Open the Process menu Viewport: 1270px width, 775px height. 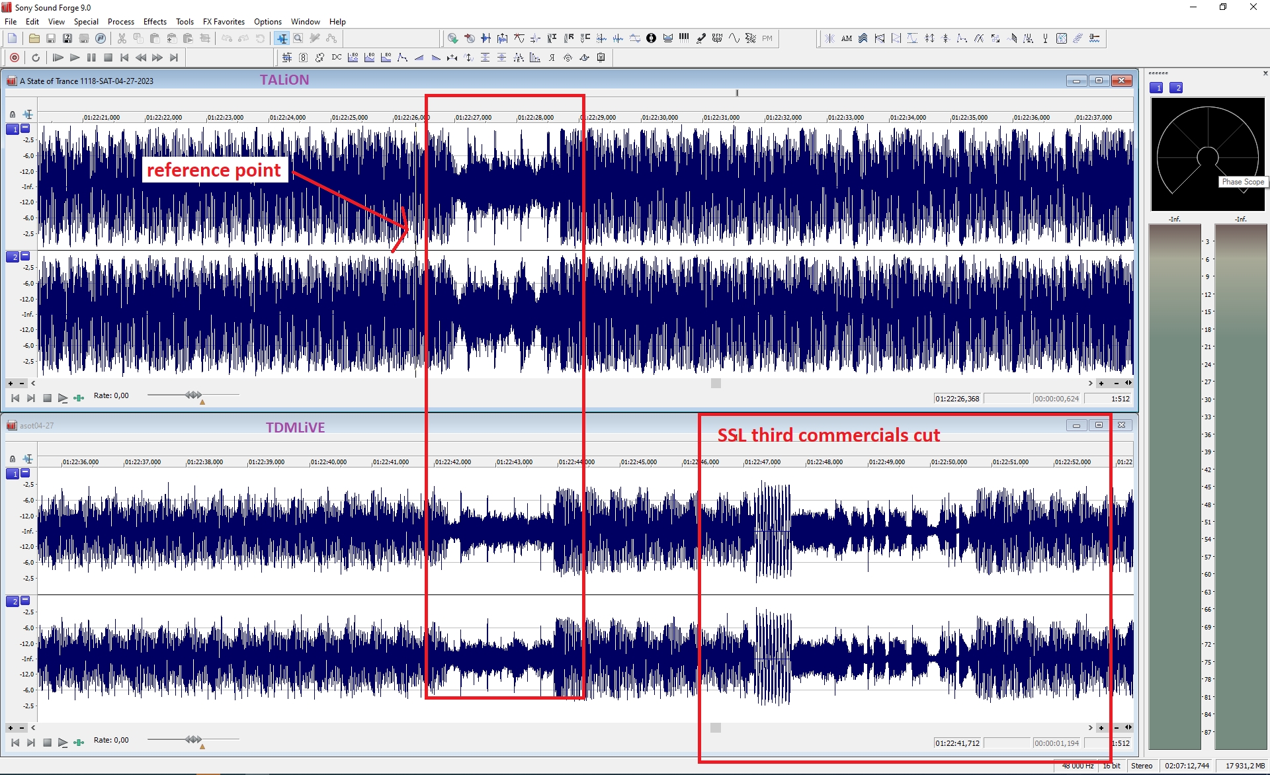pyautogui.click(x=120, y=22)
